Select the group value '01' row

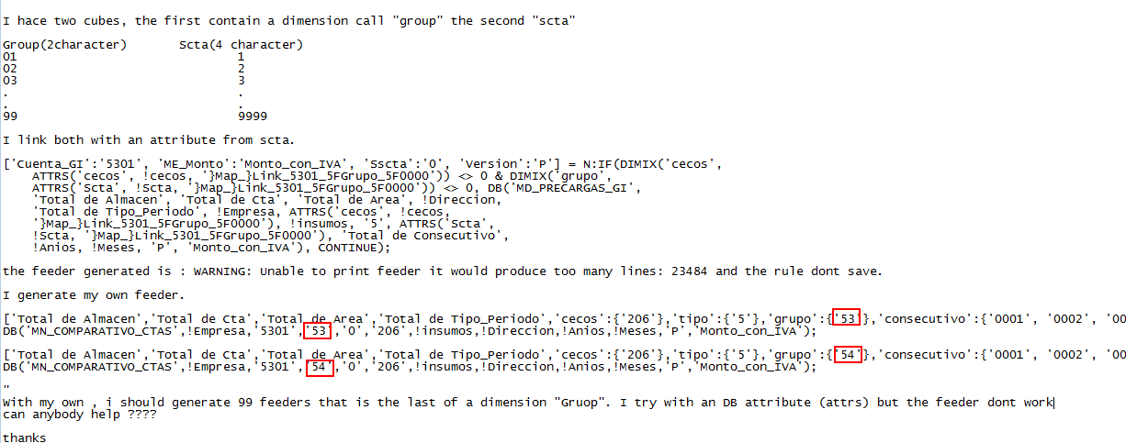pos(10,56)
